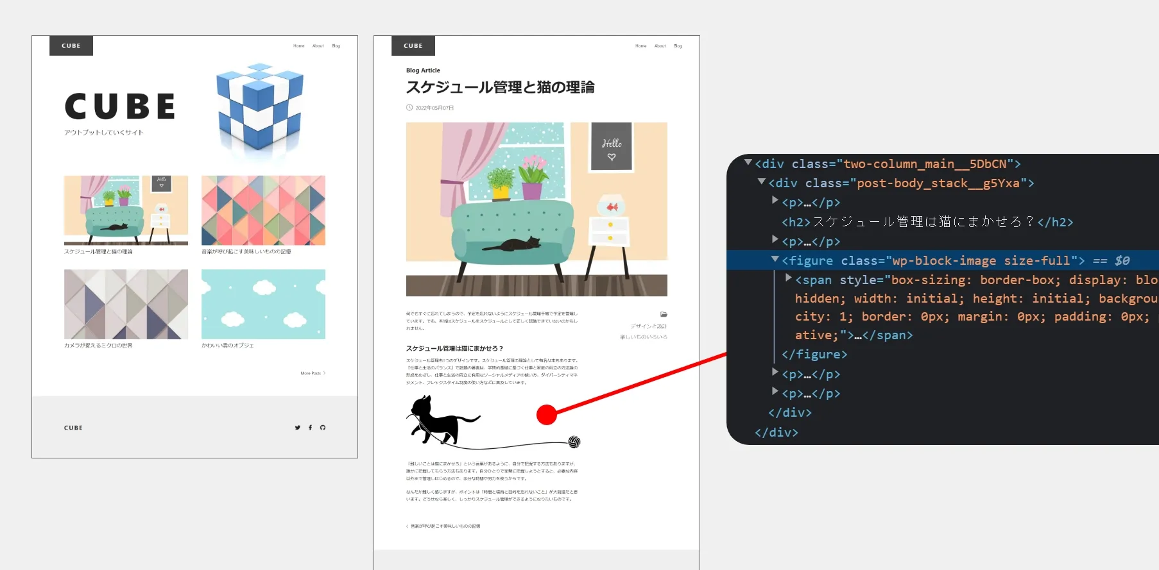Collapse the post-body_stack div node
This screenshot has height=570, width=1159.
[x=761, y=182]
